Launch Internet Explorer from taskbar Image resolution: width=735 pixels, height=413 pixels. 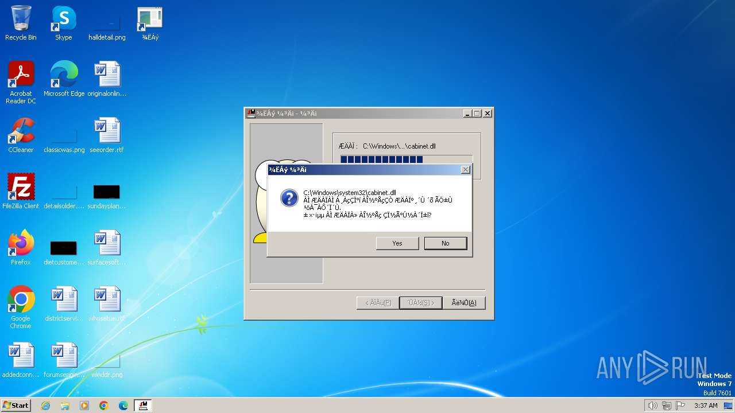45,406
